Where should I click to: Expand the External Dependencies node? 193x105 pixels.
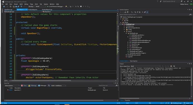[124, 28]
